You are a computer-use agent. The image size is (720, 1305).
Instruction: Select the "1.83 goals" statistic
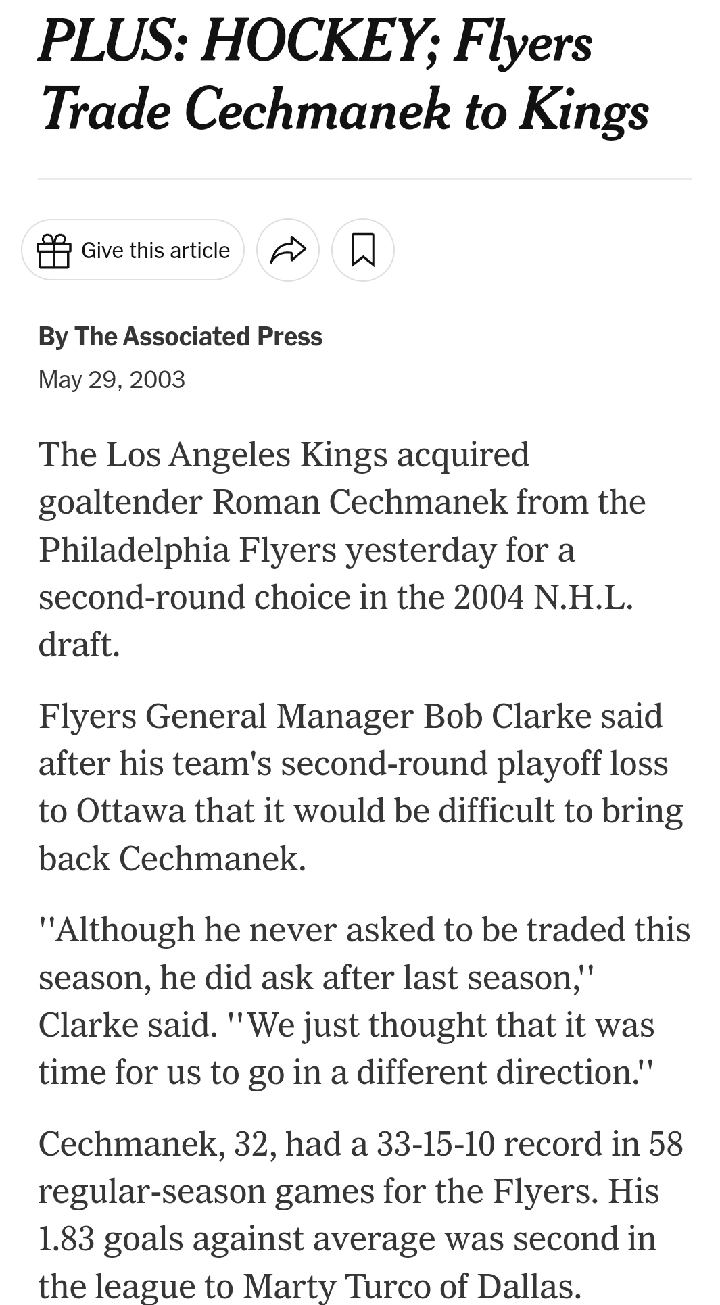111,1239
